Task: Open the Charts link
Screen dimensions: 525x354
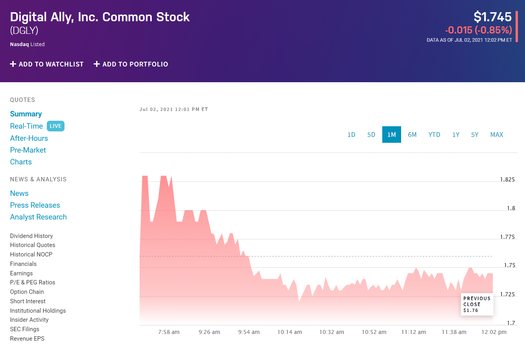Action: pos(21,162)
